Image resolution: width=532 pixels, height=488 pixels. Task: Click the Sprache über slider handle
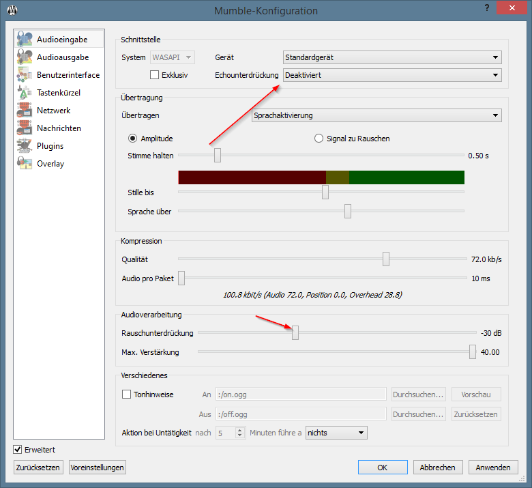348,211
